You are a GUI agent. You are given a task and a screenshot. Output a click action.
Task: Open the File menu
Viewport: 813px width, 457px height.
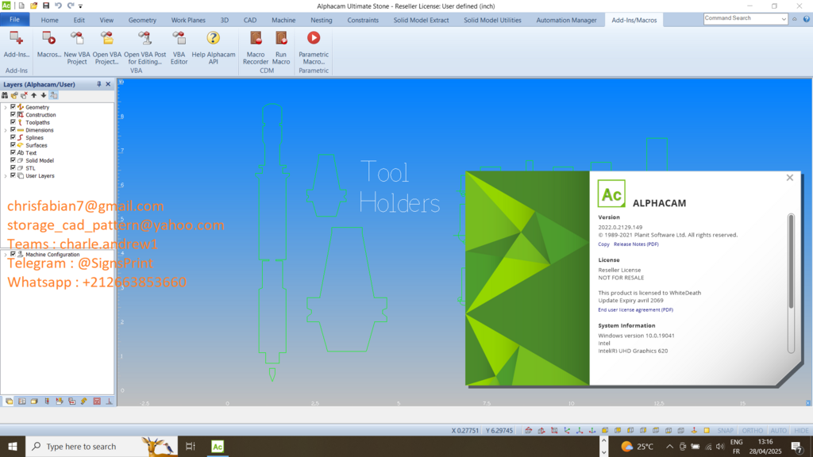coord(14,20)
